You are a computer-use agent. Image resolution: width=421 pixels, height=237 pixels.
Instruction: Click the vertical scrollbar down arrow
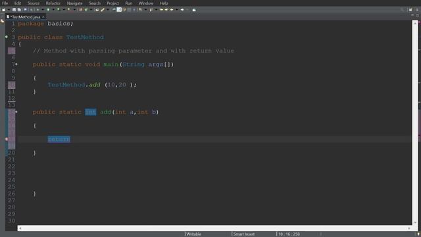pos(415,223)
